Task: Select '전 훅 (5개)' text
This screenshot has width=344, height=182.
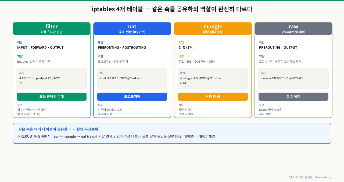Action: tap(186, 48)
